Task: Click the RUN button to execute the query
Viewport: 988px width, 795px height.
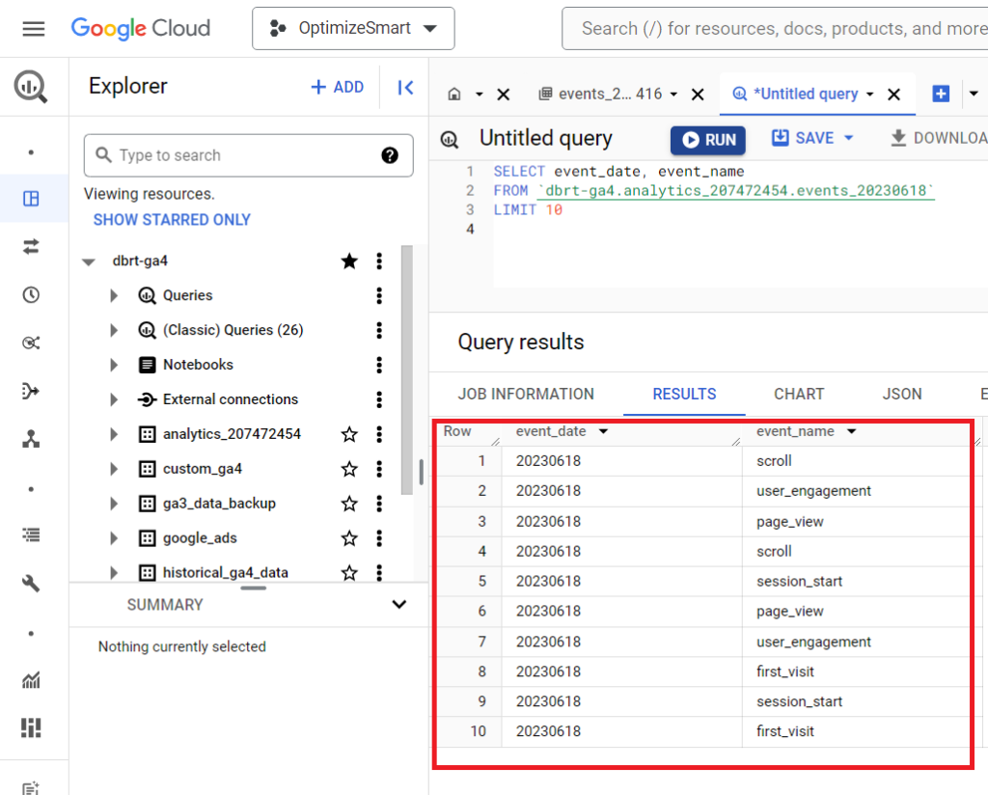Action: [x=707, y=139]
